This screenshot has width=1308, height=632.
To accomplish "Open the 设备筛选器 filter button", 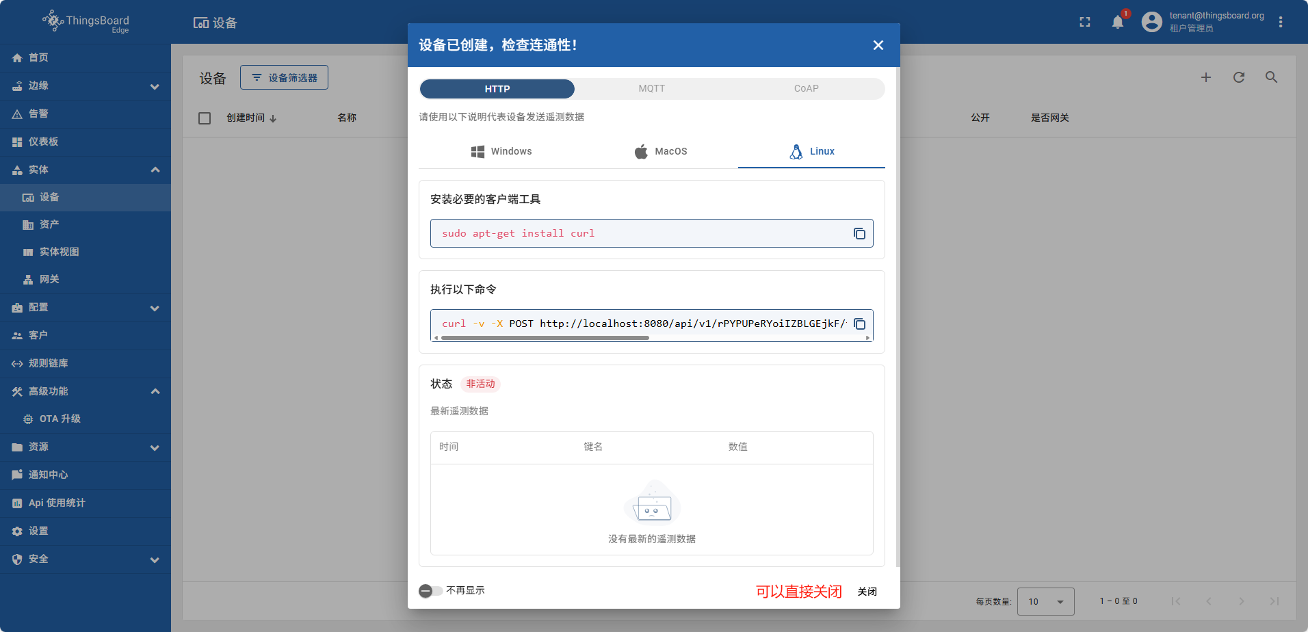I will (x=284, y=78).
